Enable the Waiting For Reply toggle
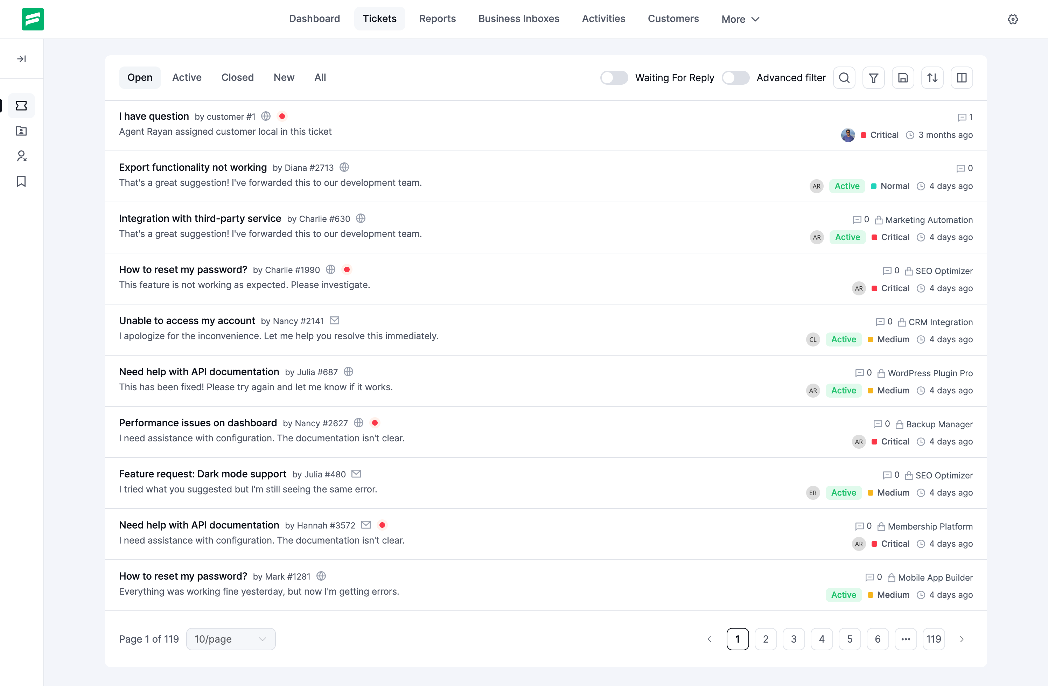This screenshot has width=1048, height=686. pos(614,78)
